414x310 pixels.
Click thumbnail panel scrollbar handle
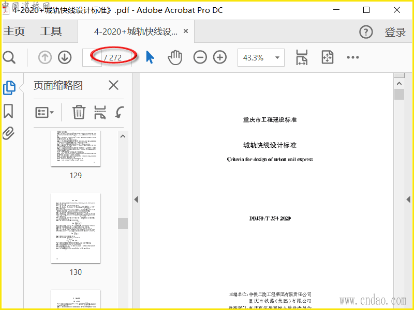pos(123,224)
